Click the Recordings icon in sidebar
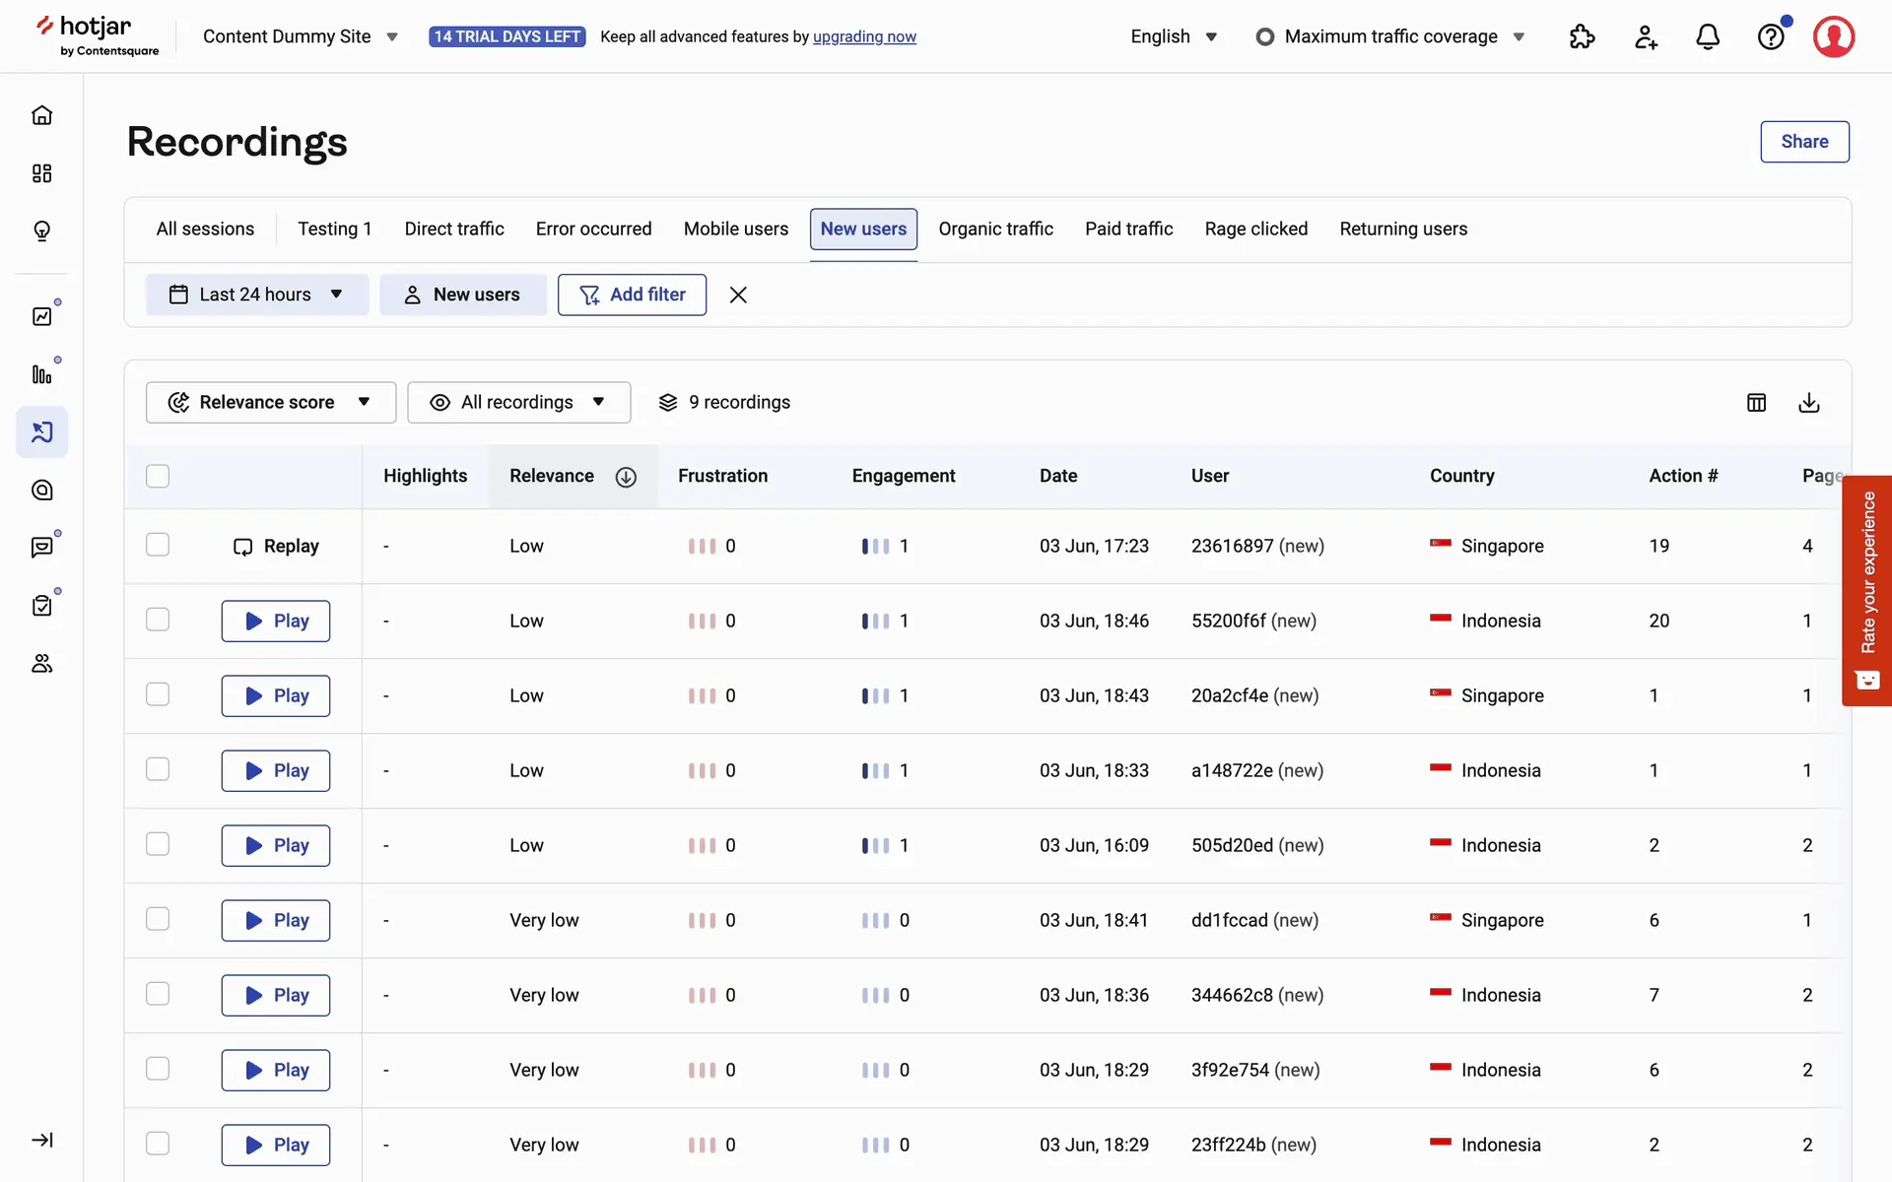Image resolution: width=1892 pixels, height=1182 pixels. pos(41,432)
